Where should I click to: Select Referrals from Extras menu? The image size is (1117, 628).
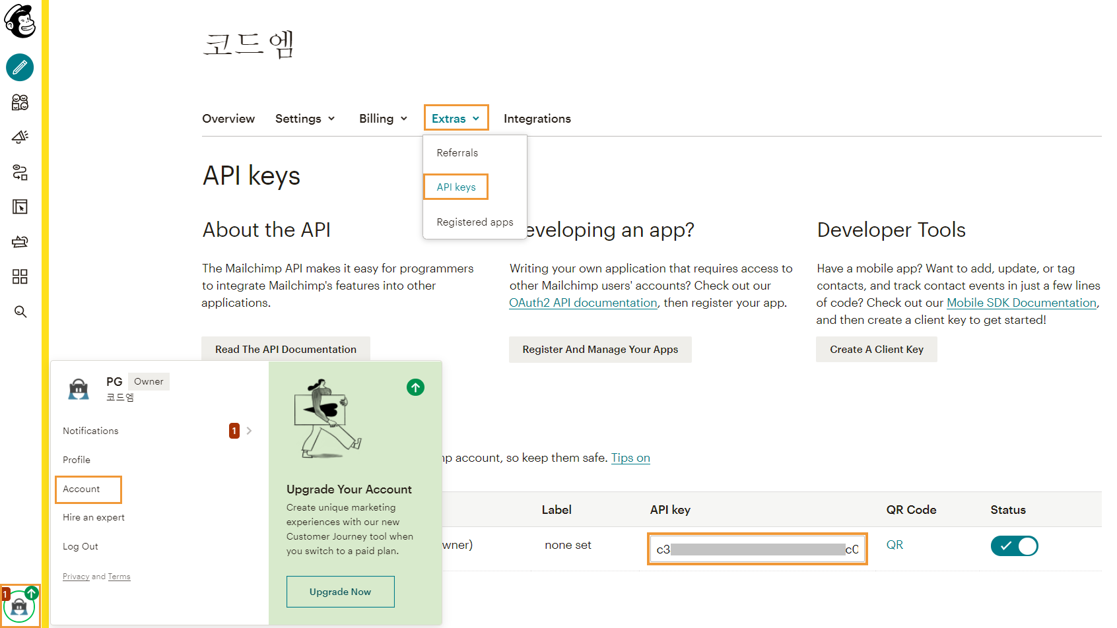tap(457, 153)
